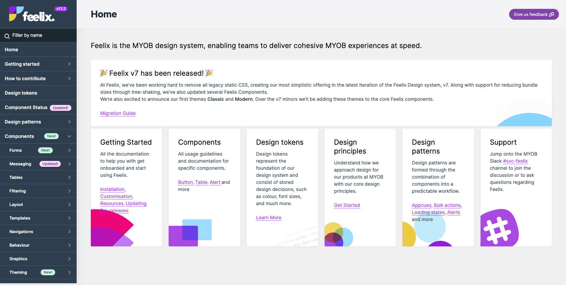This screenshot has width=566, height=285.
Task: Expand the Graphics submenu chevron
Action: [69, 259]
